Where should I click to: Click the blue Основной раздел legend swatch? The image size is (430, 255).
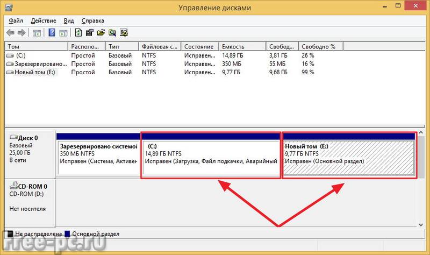click(67, 234)
